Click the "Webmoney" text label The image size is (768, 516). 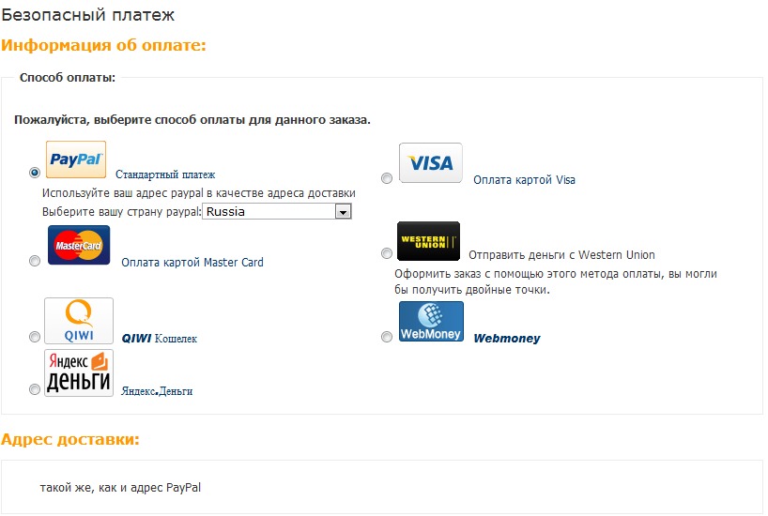tap(506, 339)
